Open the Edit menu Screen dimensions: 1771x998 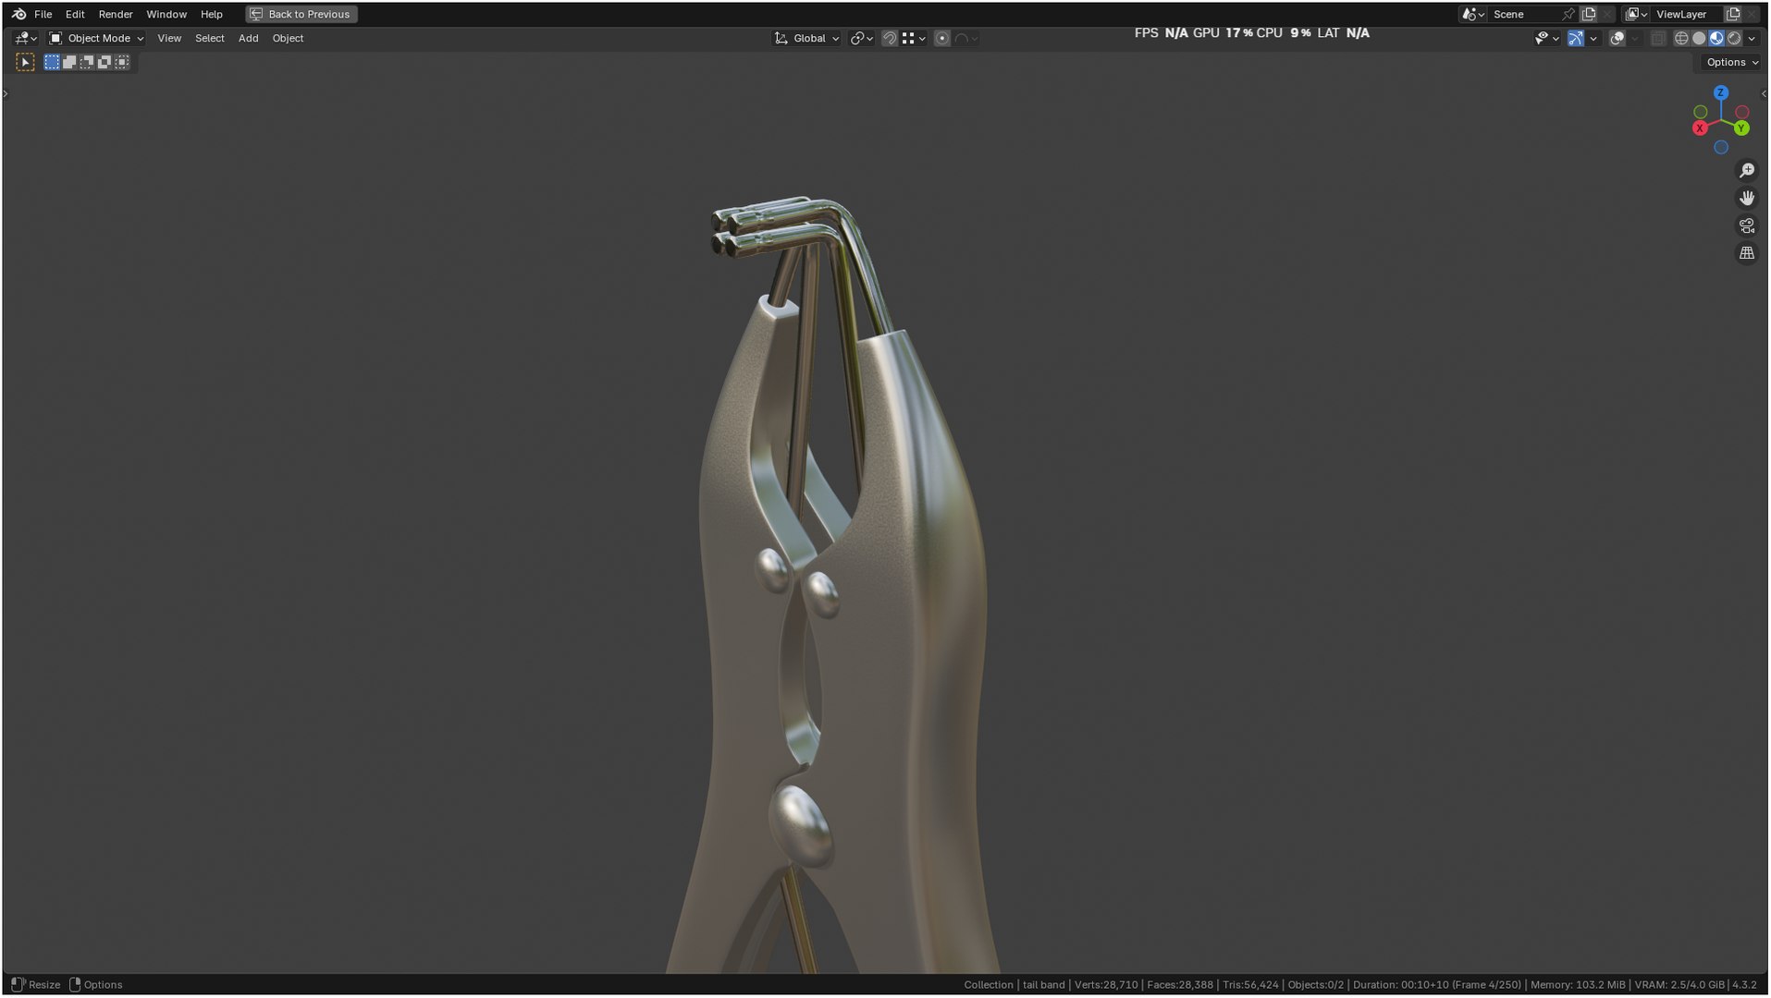(x=75, y=14)
